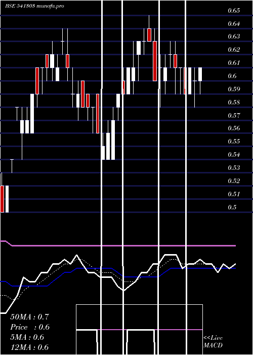Click the 0.61 price axis label

tap(234, 62)
